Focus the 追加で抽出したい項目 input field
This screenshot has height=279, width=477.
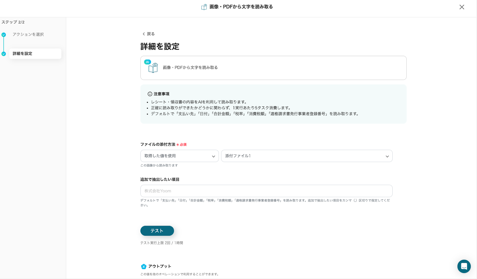[x=266, y=191]
